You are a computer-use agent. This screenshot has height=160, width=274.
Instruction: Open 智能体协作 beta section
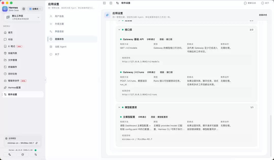pyautogui.click(x=23, y=81)
